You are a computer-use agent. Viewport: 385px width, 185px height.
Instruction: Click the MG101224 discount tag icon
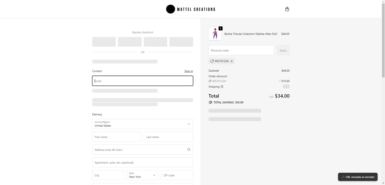[x=212, y=61]
